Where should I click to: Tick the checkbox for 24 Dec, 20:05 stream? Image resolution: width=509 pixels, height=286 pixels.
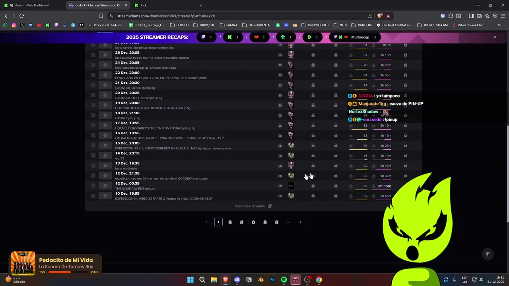[x=93, y=65]
